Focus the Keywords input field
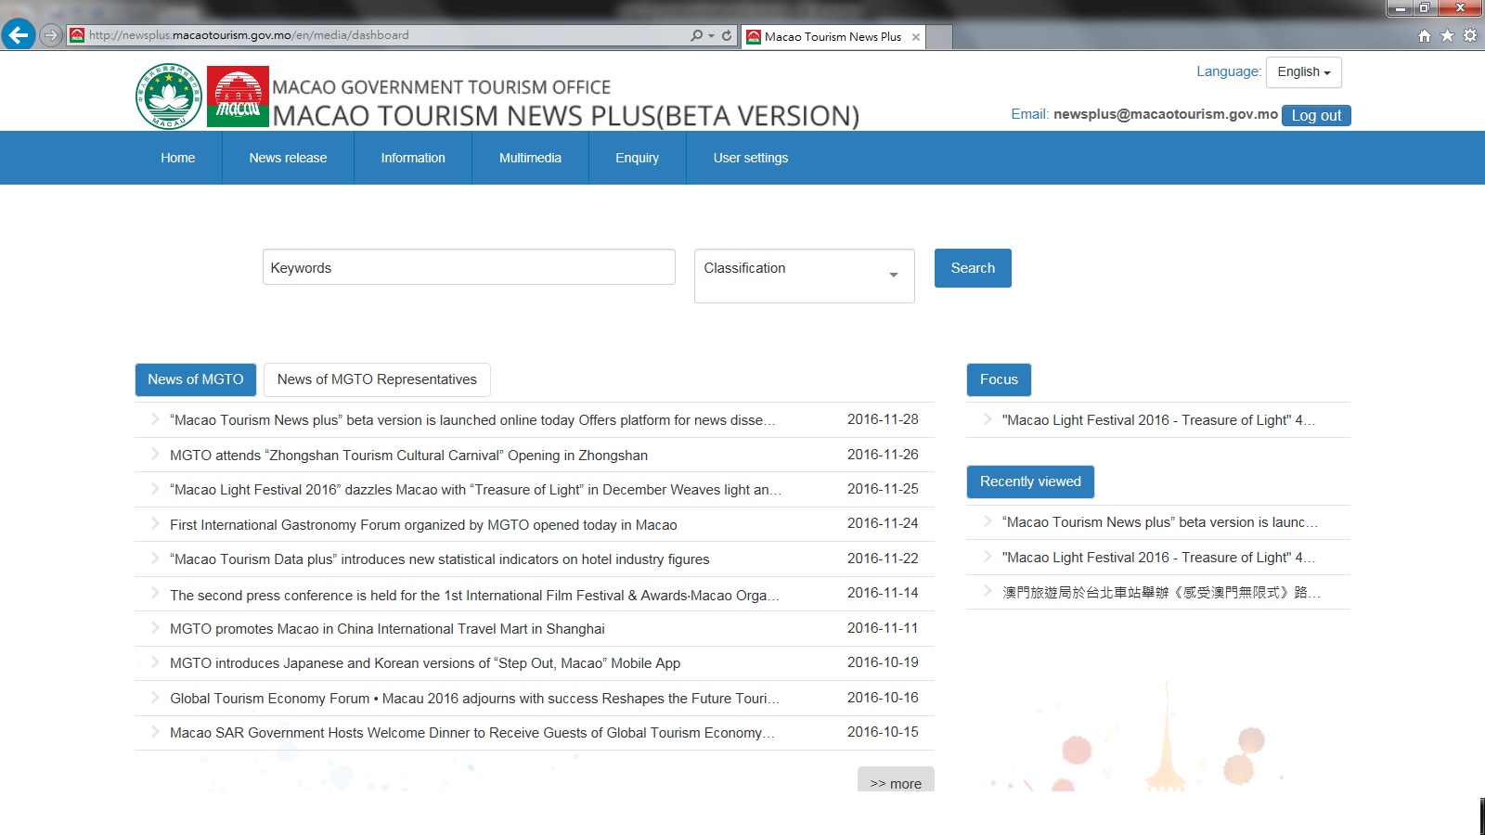 tap(469, 267)
